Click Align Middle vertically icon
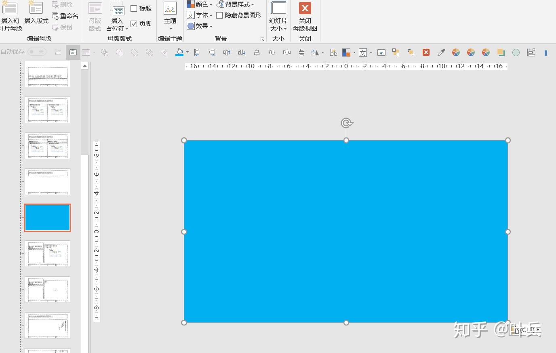This screenshot has width=556, height=353. point(272,53)
